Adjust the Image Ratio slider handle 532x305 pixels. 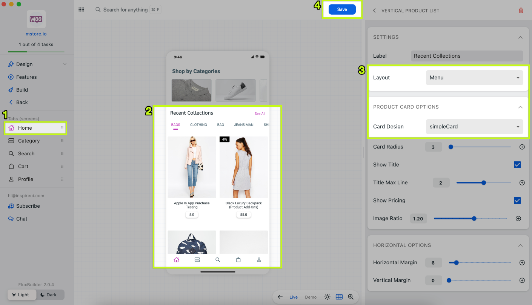coord(474,219)
